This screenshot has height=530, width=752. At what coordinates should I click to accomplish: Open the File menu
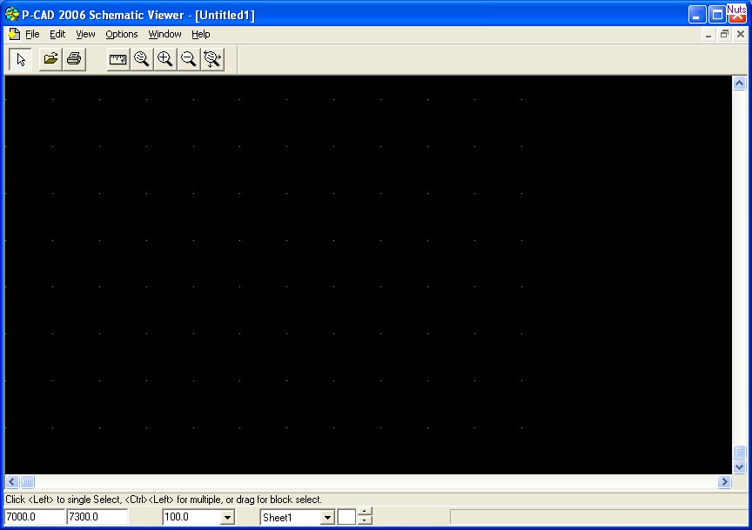point(32,34)
